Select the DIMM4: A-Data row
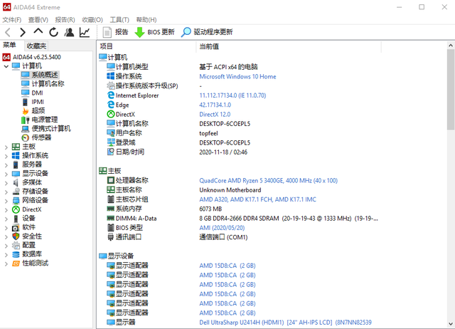The image size is (455, 329). click(x=242, y=219)
